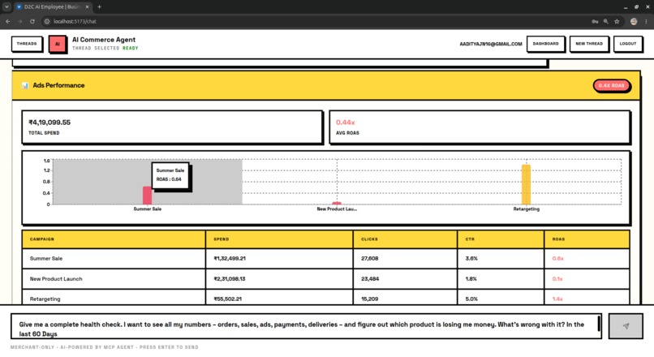Click the Retargeting x-axis label
Image resolution: width=654 pixels, height=357 pixels.
point(527,209)
